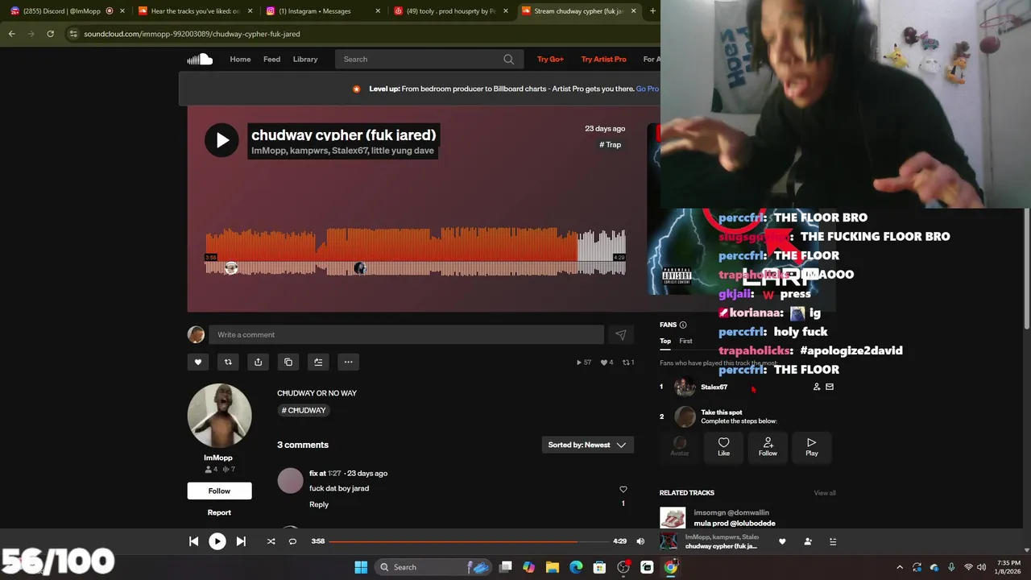This screenshot has width=1031, height=580.
Task: Follow ImMopp with the Follow button
Action: pyautogui.click(x=219, y=491)
